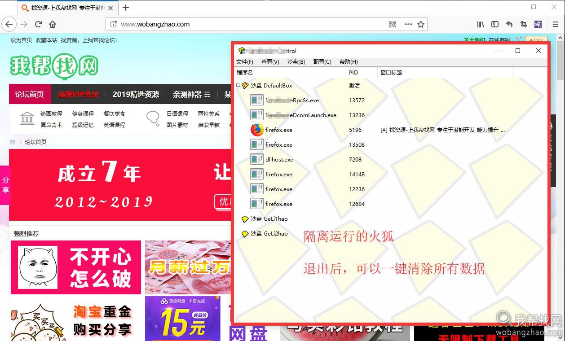Click the building icon beside 绘画教程
565x341 pixels.
click(x=27, y=118)
